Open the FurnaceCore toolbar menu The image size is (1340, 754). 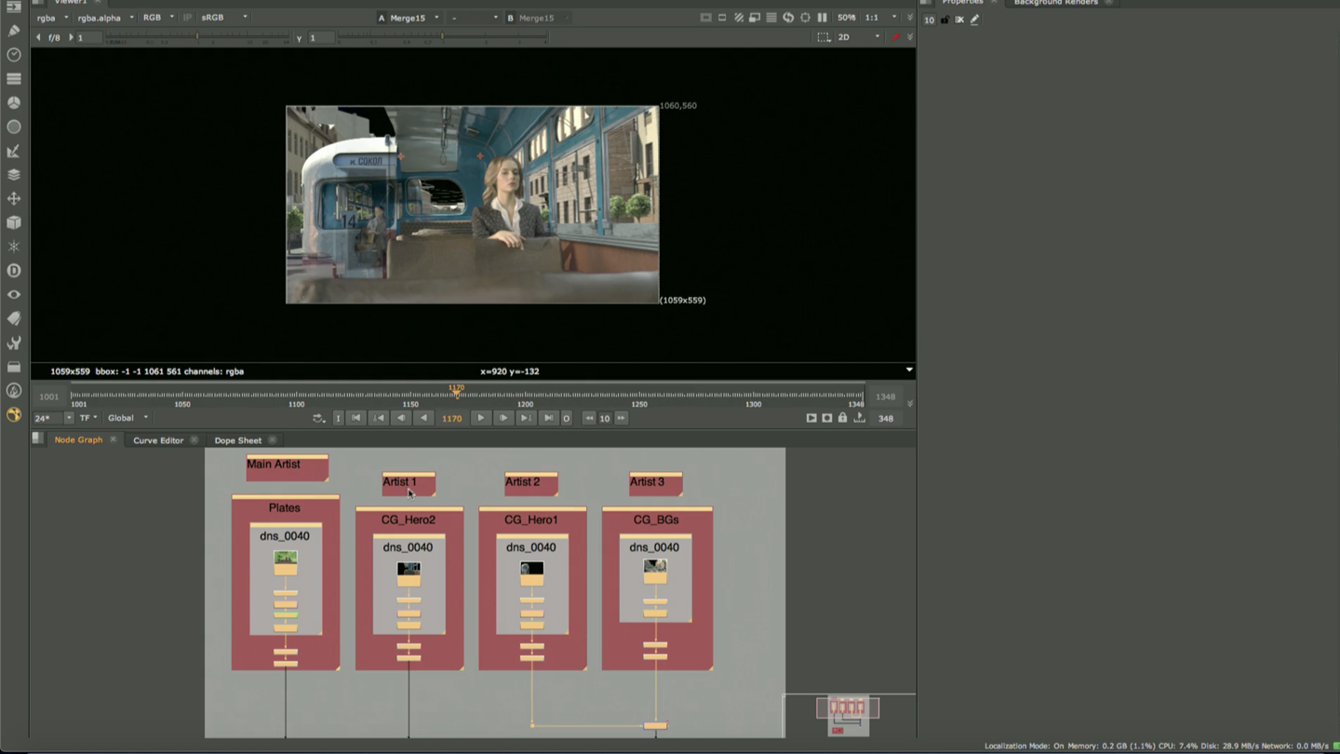[14, 391]
